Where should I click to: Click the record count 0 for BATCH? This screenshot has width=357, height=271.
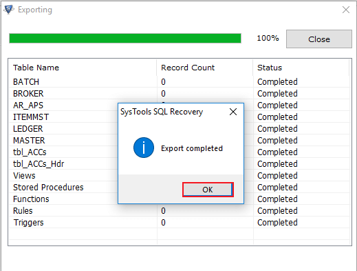tap(163, 82)
